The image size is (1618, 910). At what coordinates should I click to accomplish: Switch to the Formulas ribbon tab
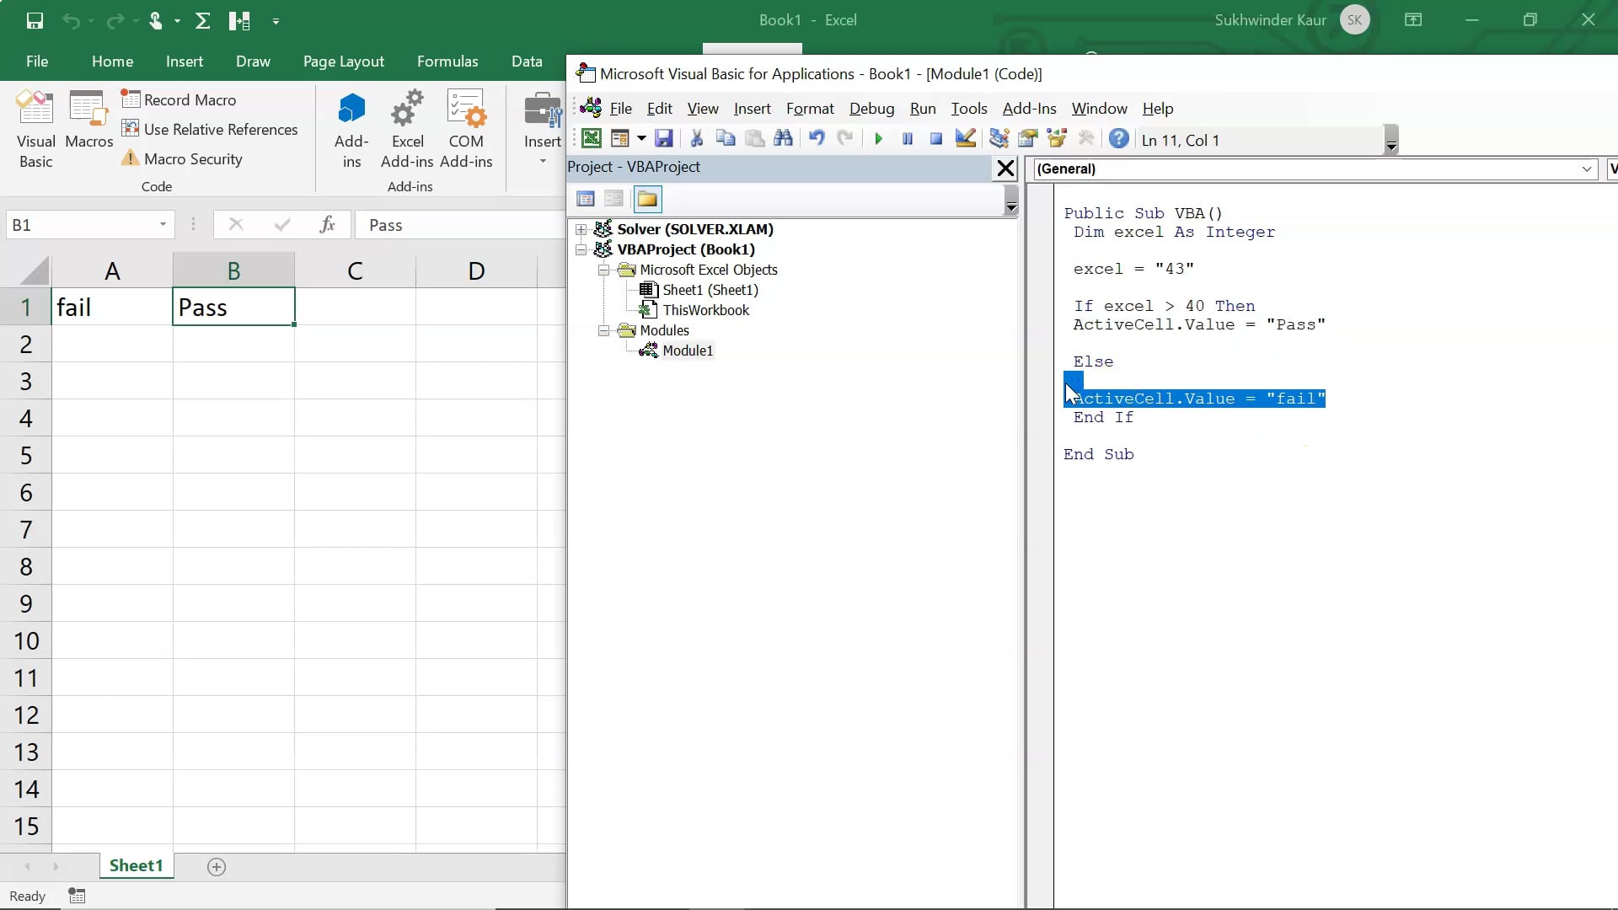click(448, 61)
